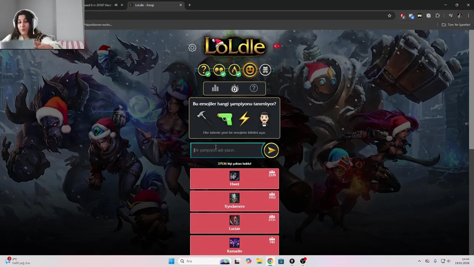Screen dimensions: 474x267
Task: Select the Hwei guess row
Action: click(x=234, y=179)
